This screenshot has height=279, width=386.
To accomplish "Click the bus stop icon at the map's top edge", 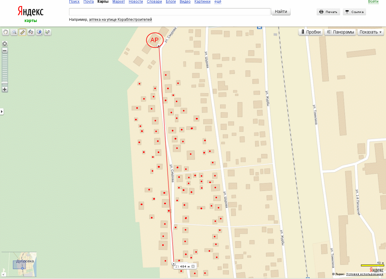I will (x=259, y=27).
